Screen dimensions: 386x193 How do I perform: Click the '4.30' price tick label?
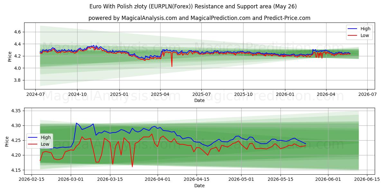coord(17,126)
